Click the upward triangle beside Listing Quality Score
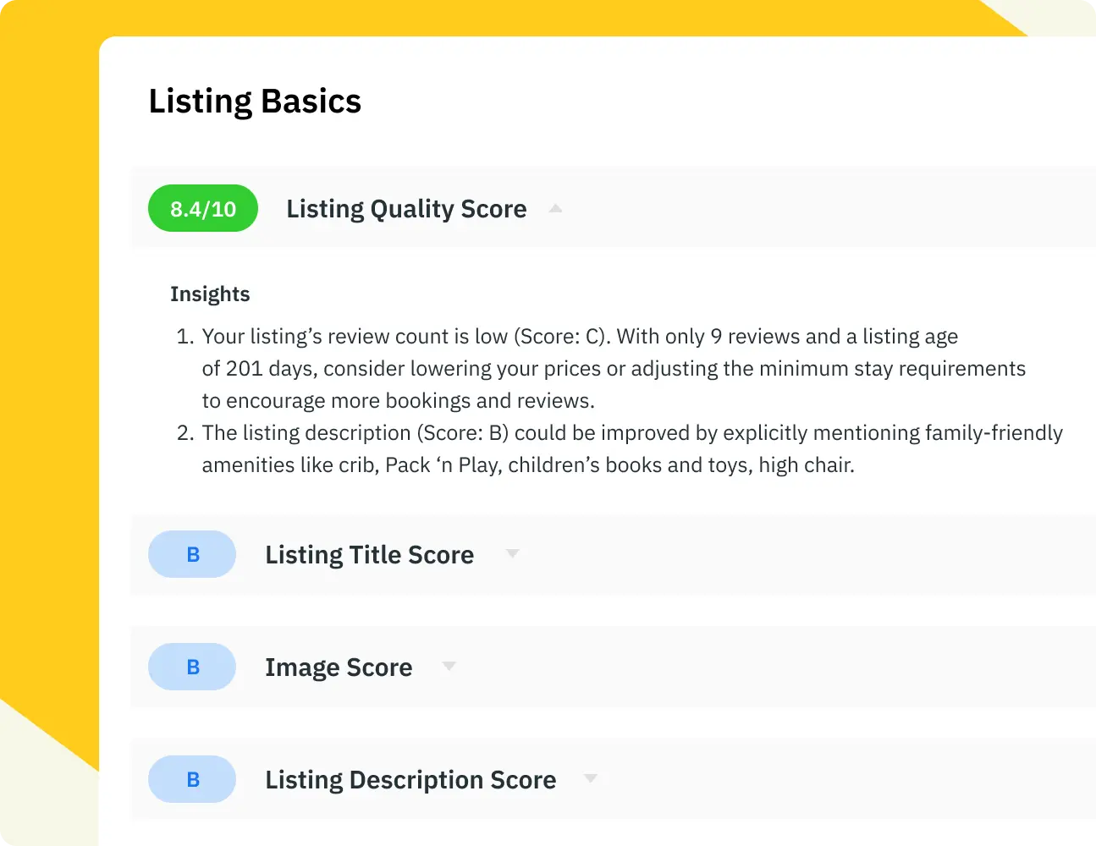Screen dimensions: 1096x846 tap(555, 208)
